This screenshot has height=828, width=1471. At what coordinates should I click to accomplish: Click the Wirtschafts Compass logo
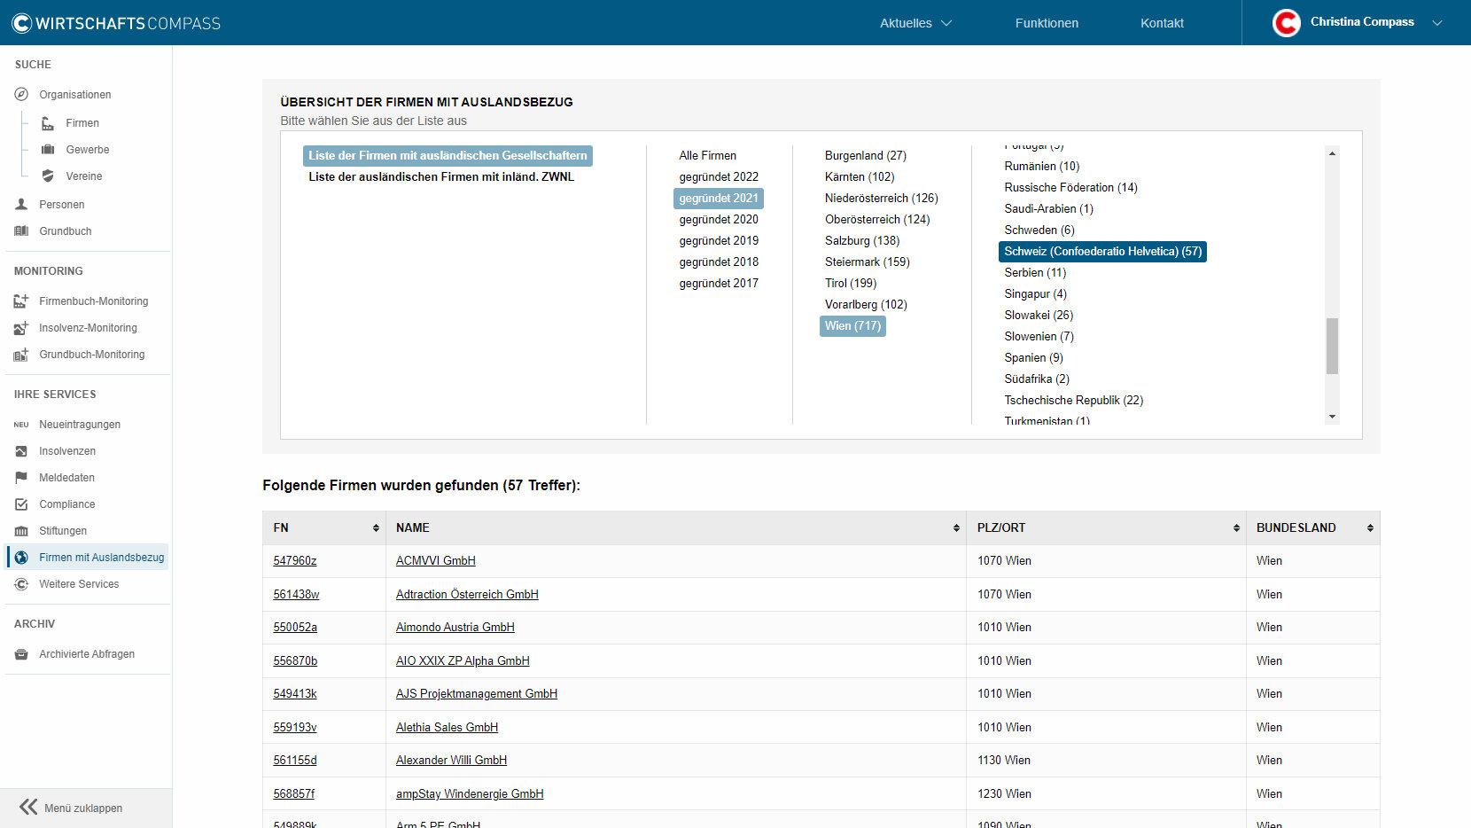coord(116,23)
